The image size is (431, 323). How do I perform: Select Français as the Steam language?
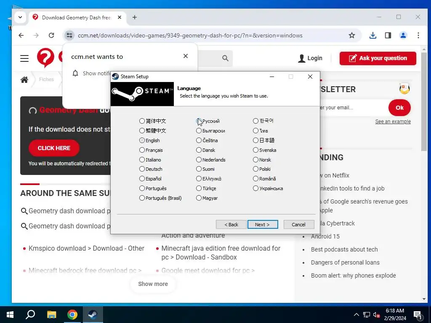pyautogui.click(x=142, y=150)
